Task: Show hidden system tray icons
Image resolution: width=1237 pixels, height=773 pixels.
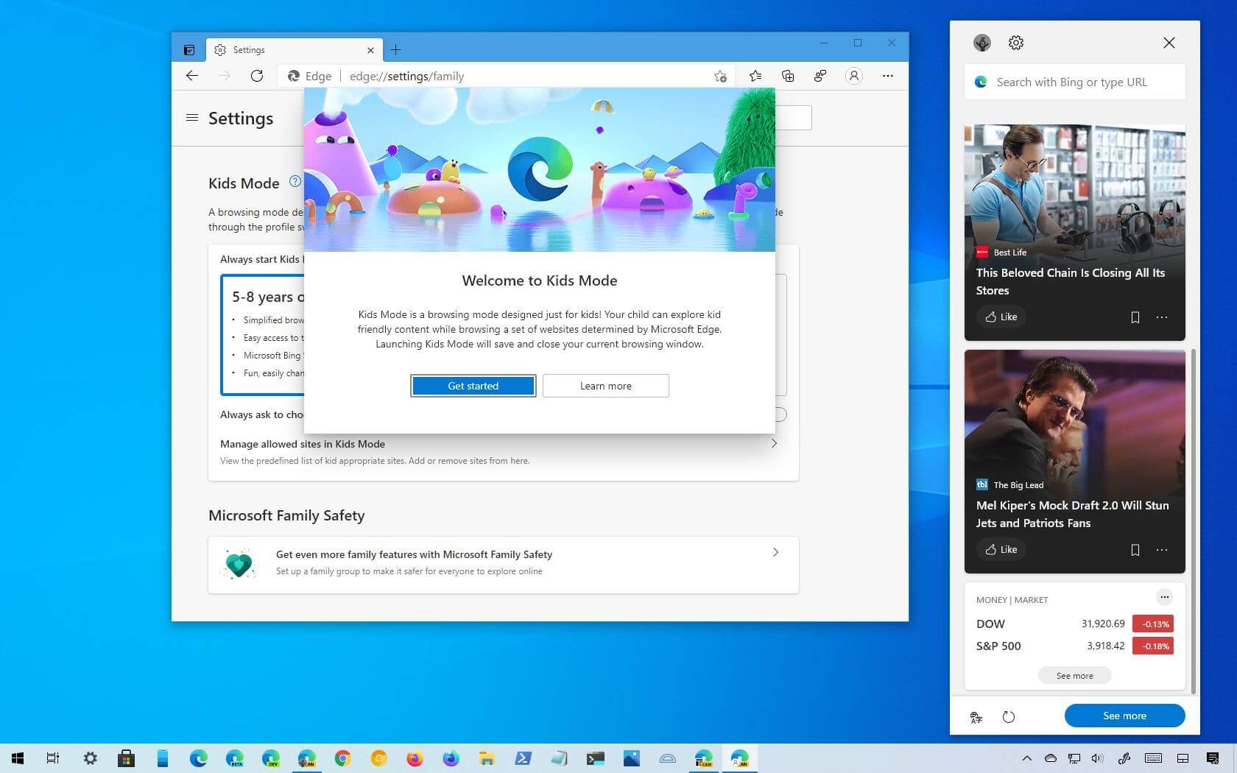Action: coord(1026,758)
